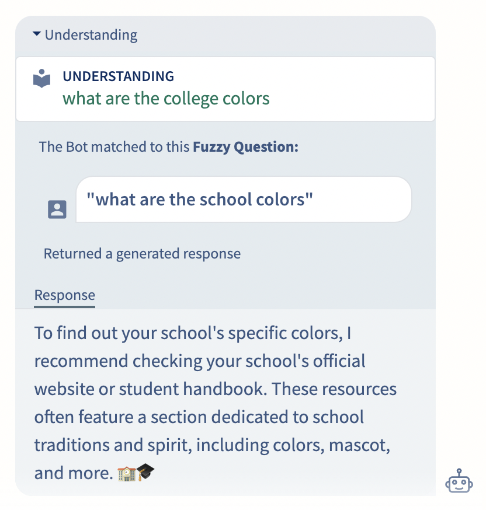Collapse the Understanding section triangle
486x510 pixels.
(37, 35)
